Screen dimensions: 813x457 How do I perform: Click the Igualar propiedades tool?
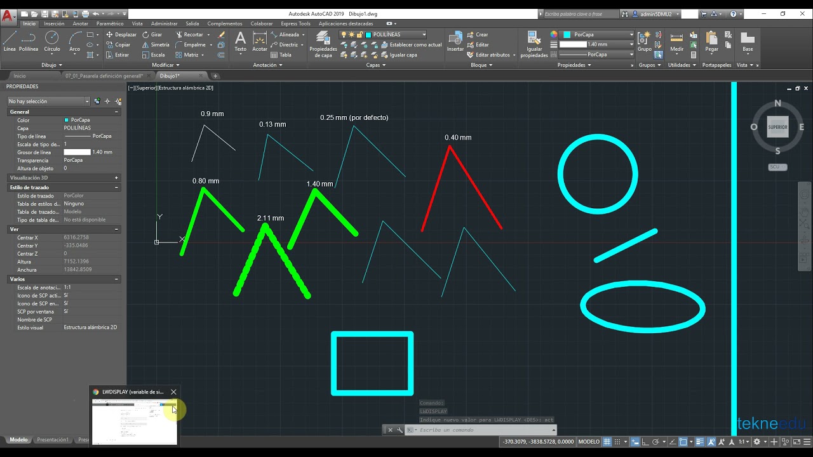point(534,44)
